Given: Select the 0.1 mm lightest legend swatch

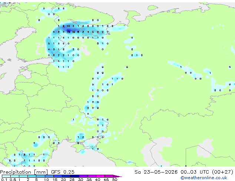Looking at the screenshot, I should point(6,176).
